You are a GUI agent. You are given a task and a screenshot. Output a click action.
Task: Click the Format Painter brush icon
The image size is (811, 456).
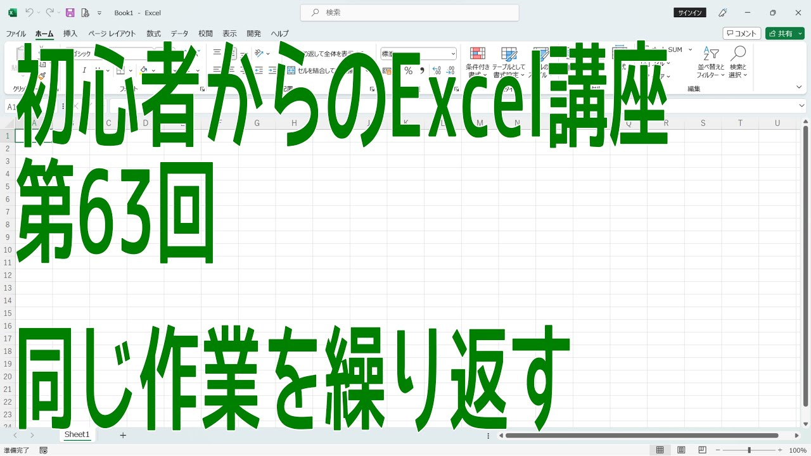click(42, 75)
